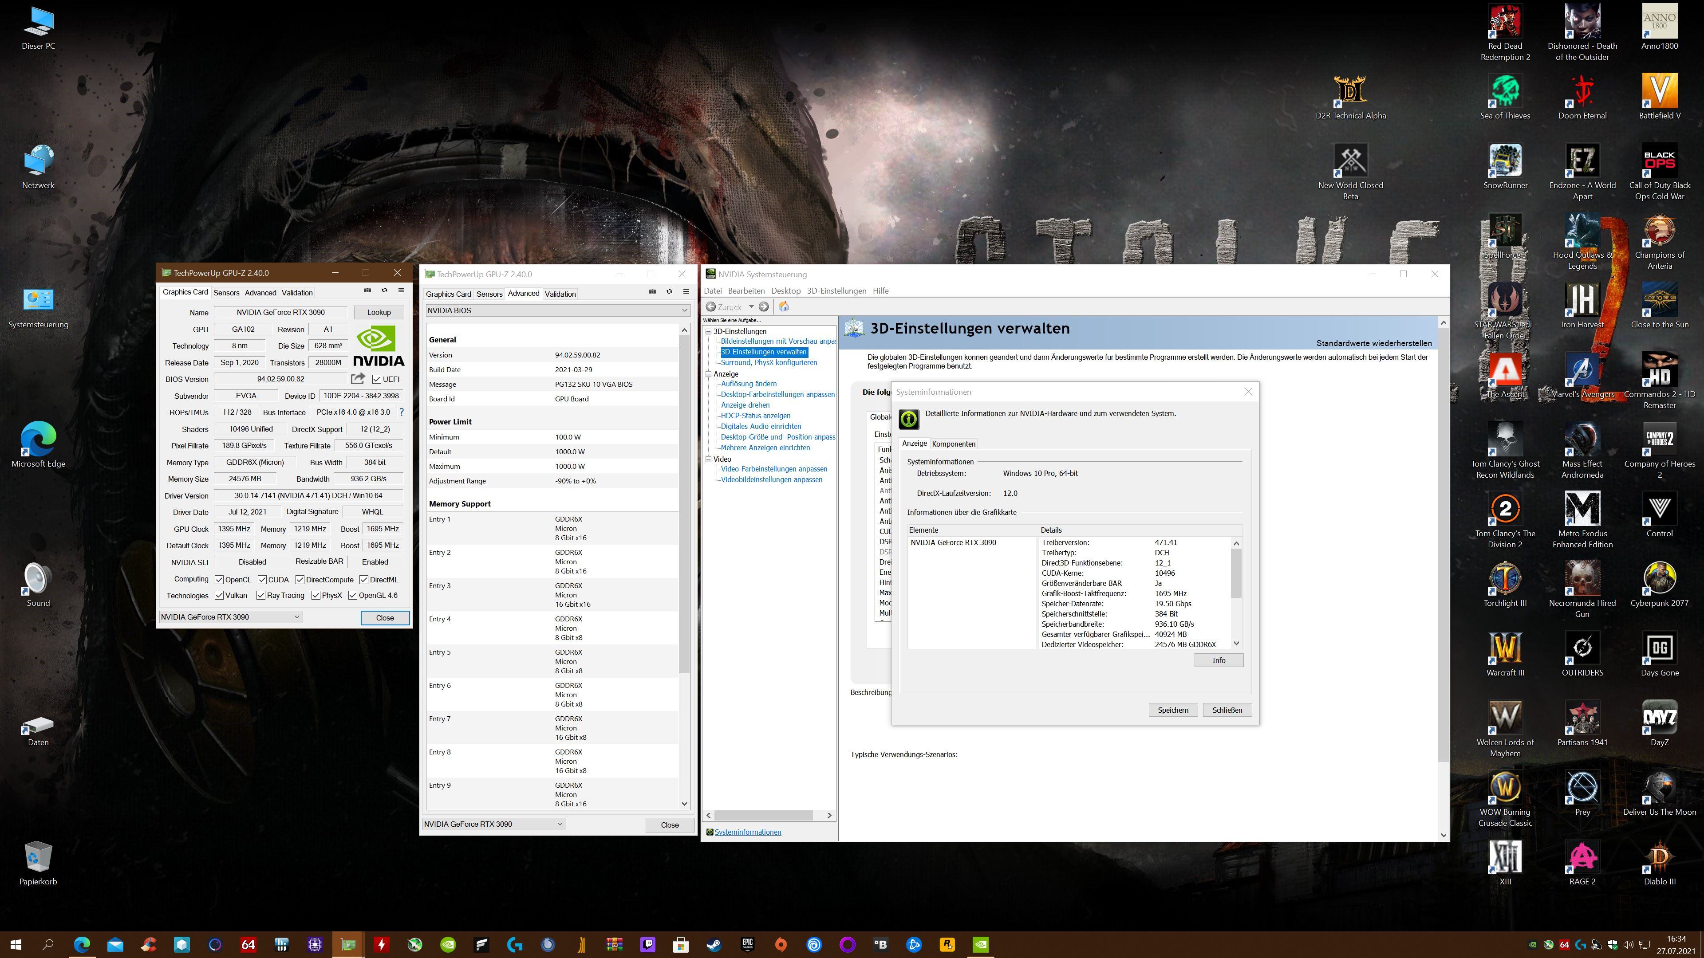Image resolution: width=1704 pixels, height=958 pixels.
Task: Click the Speichern button
Action: pos(1173,710)
